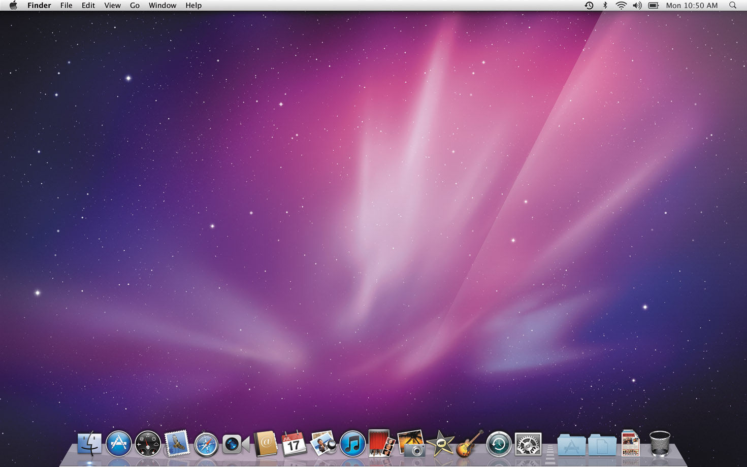Open iMovie star icon in Dock
Viewport: 747px width, 467px height.
440,444
